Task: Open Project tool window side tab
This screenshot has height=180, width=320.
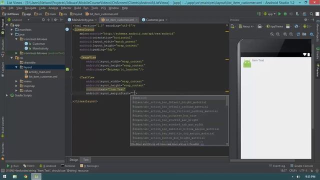Action: [2, 26]
